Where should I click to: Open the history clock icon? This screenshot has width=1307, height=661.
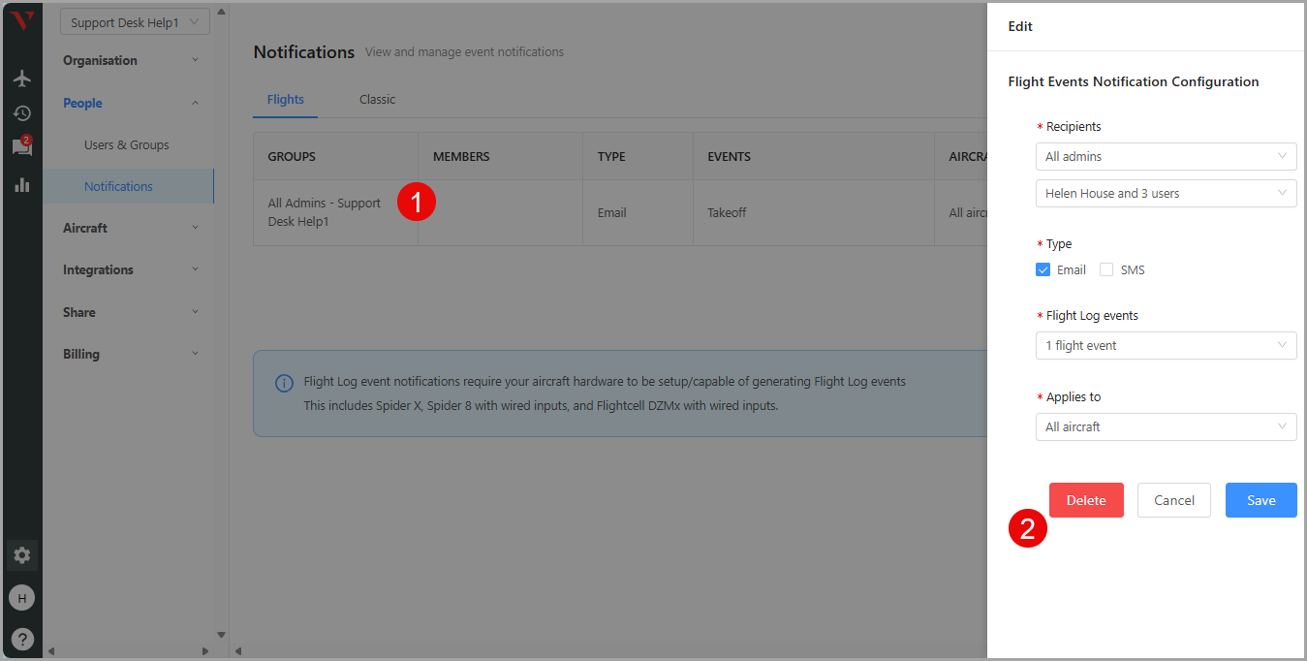click(x=21, y=113)
